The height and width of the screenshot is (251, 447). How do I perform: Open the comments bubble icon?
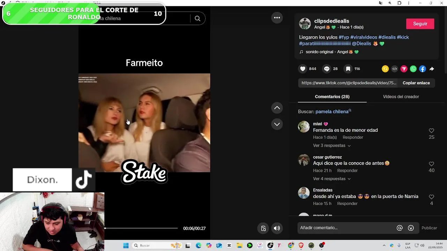327,69
